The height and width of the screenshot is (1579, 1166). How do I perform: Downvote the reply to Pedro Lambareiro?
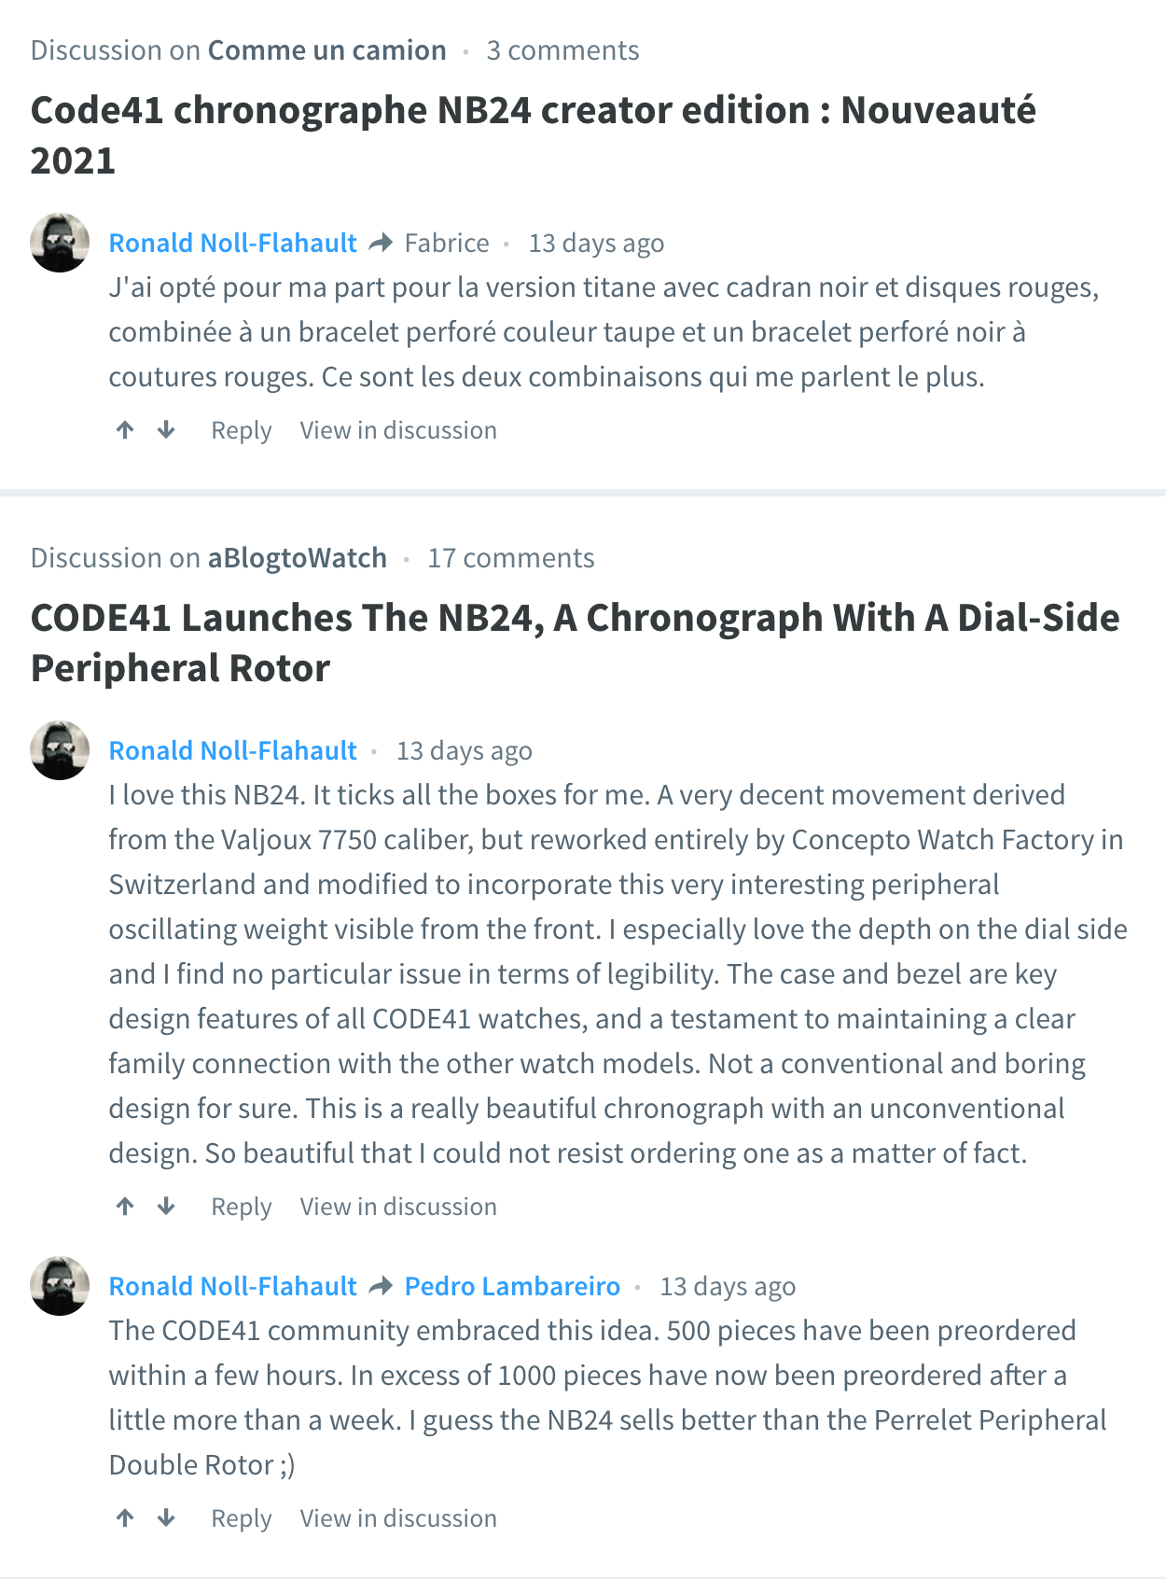pyautogui.click(x=166, y=1518)
